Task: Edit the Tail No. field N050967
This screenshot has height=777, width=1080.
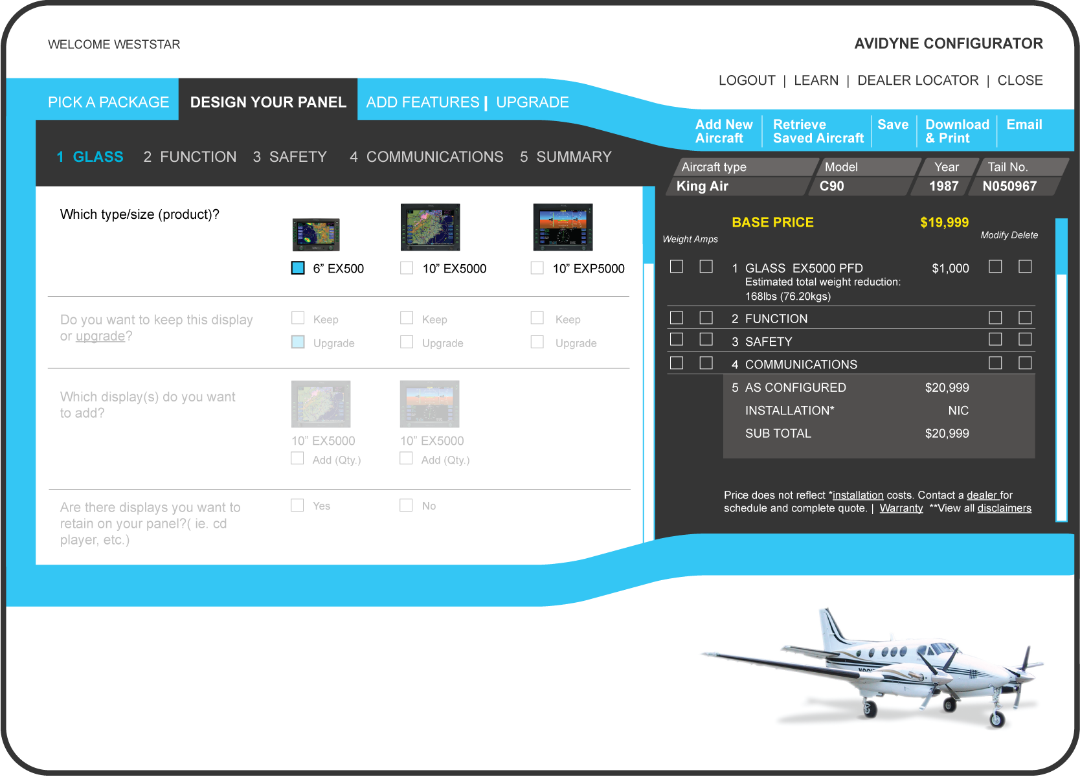Action: pos(1013,186)
